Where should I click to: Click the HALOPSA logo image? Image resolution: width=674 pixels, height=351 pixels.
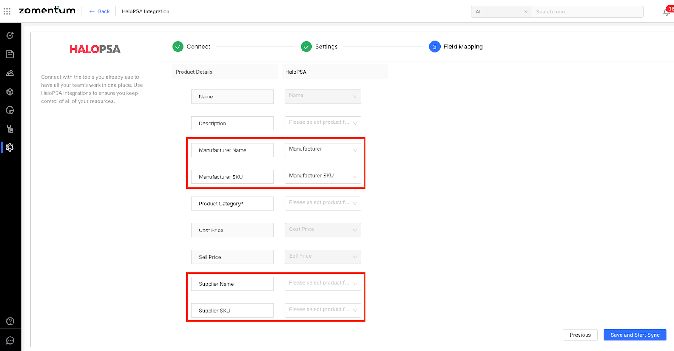pos(95,49)
